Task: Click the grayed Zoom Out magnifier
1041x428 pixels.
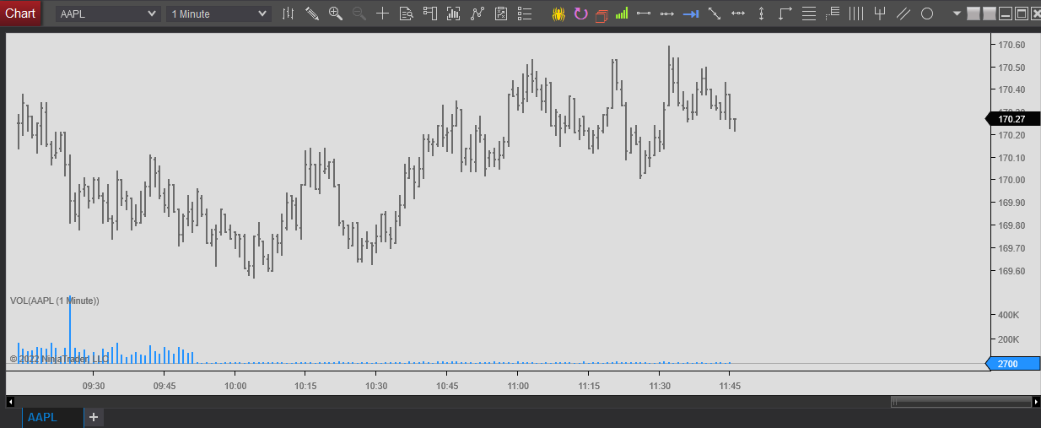Action: click(x=359, y=14)
